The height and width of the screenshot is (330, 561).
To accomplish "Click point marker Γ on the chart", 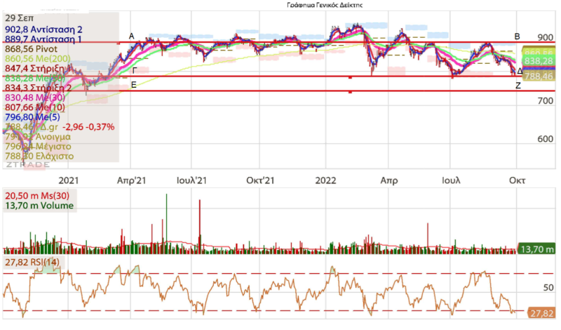I will pos(133,70).
